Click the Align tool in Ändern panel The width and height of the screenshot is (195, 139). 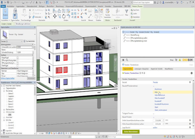coord(55,11)
